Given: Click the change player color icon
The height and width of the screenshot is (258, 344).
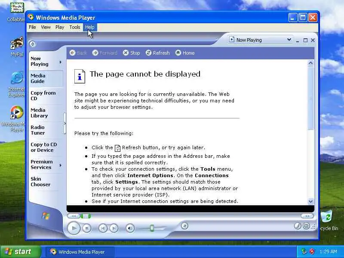Looking at the screenshot, I should (298, 226).
